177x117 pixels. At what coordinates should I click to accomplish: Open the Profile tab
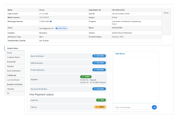point(10,53)
